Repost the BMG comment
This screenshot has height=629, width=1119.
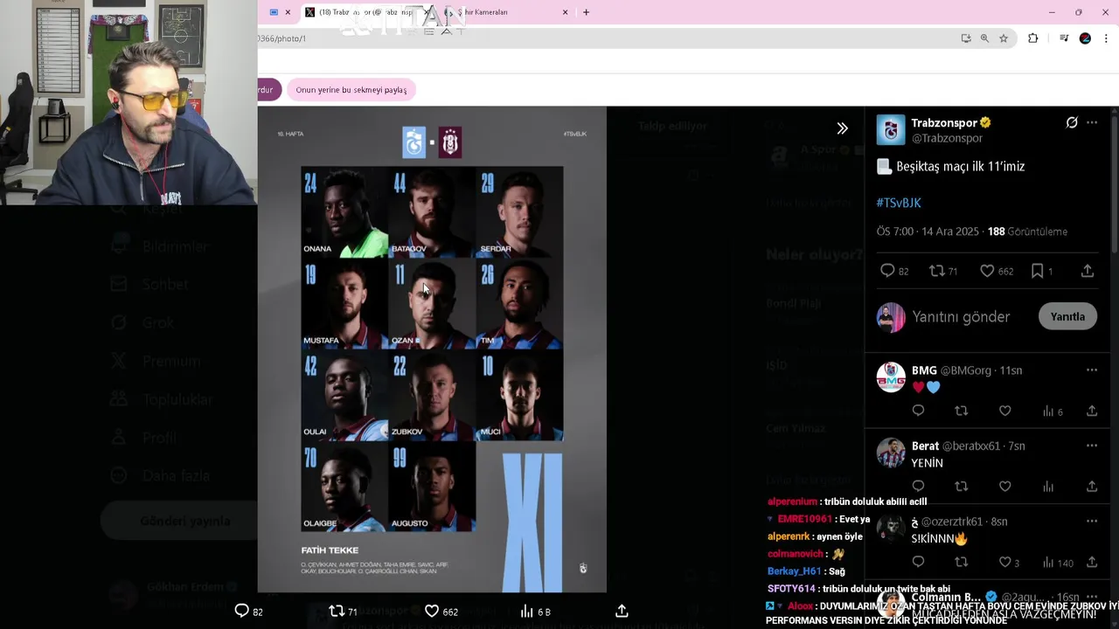click(x=962, y=411)
